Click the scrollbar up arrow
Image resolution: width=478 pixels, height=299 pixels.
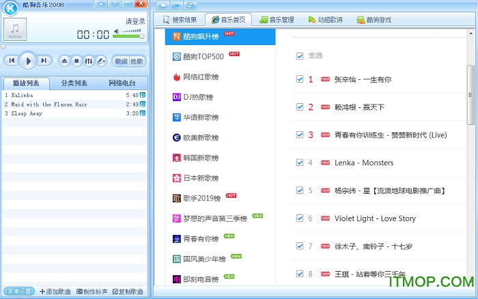click(470, 33)
